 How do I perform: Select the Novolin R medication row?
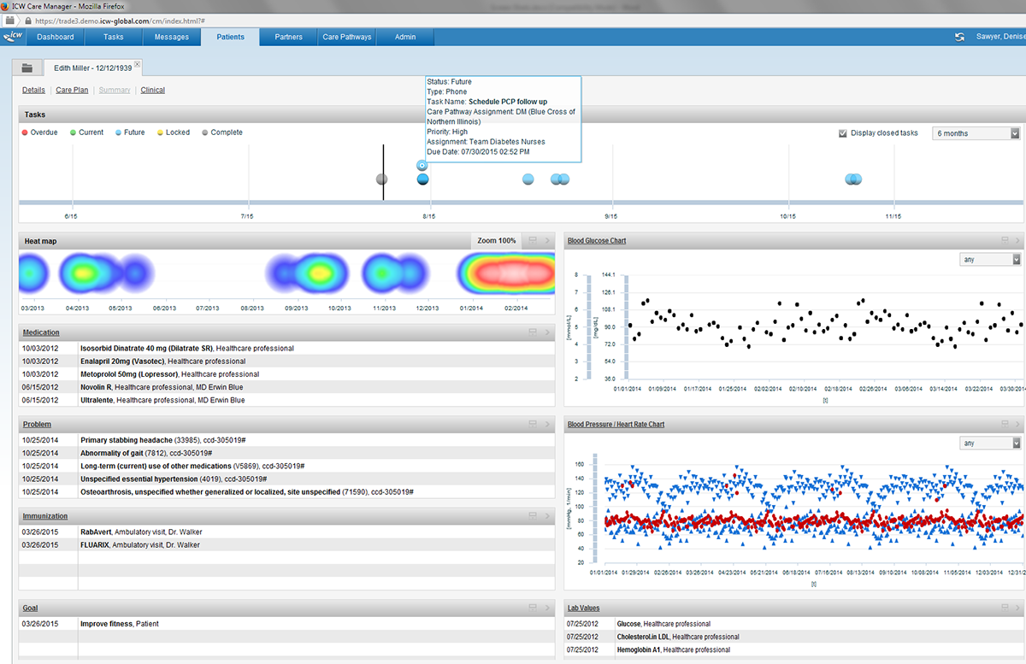[x=287, y=386]
